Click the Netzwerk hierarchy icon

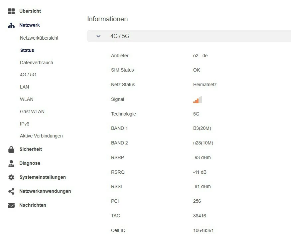tap(11, 25)
